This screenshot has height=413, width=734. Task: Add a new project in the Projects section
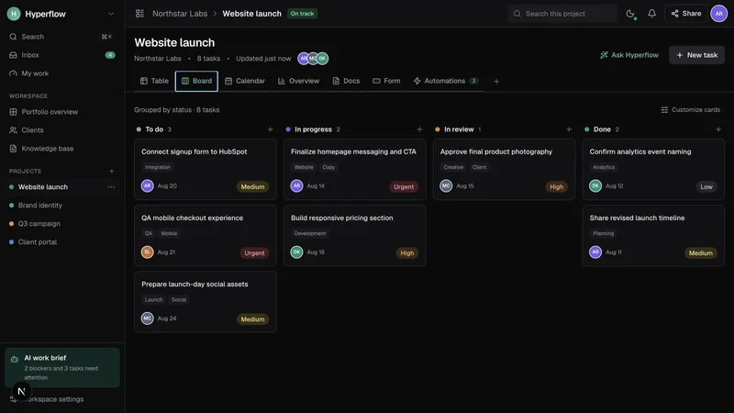coord(111,172)
